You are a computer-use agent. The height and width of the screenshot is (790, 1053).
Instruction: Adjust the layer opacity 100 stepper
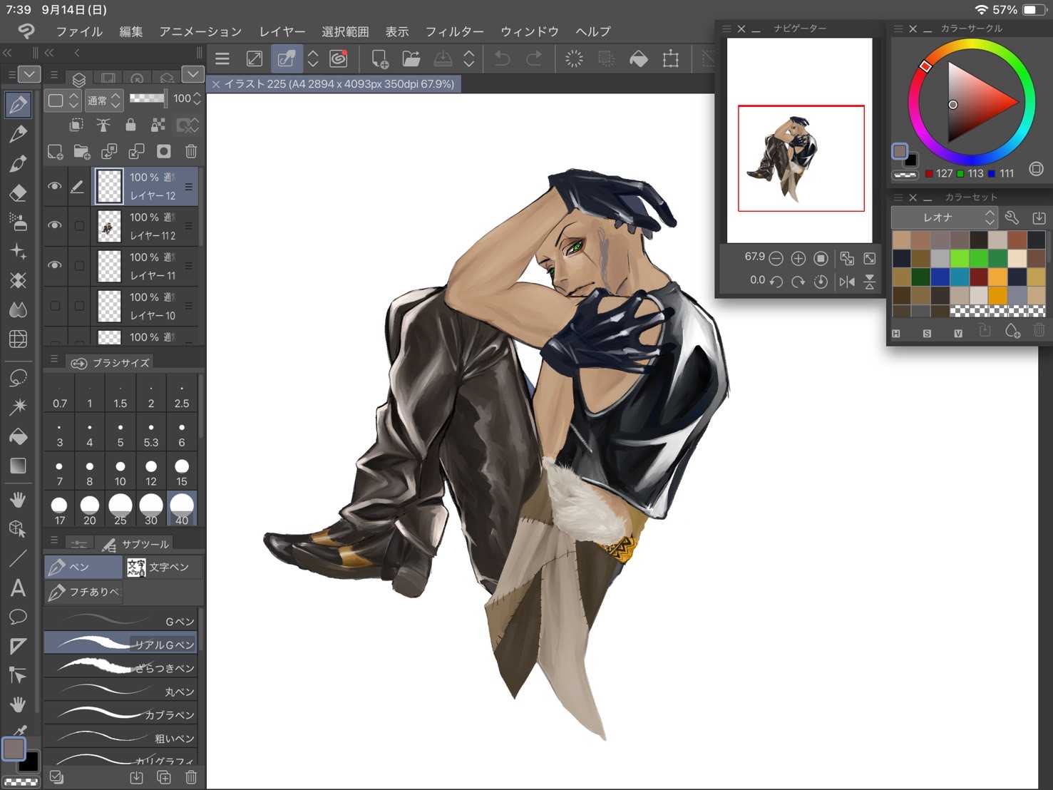tap(197, 99)
